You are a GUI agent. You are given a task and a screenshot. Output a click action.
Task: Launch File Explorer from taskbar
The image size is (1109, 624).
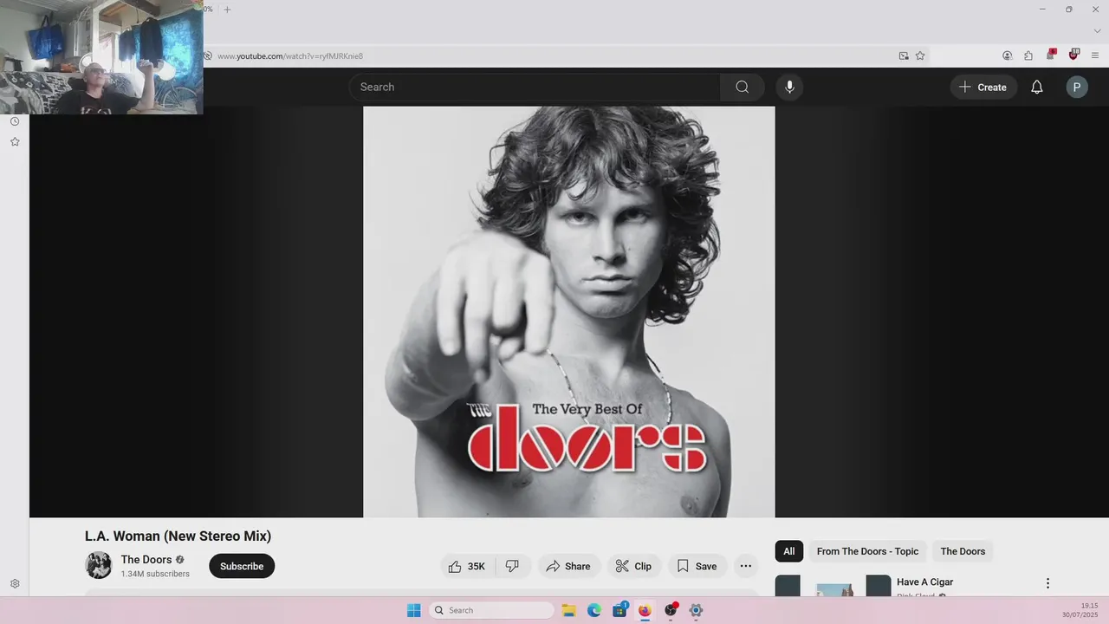coord(568,610)
